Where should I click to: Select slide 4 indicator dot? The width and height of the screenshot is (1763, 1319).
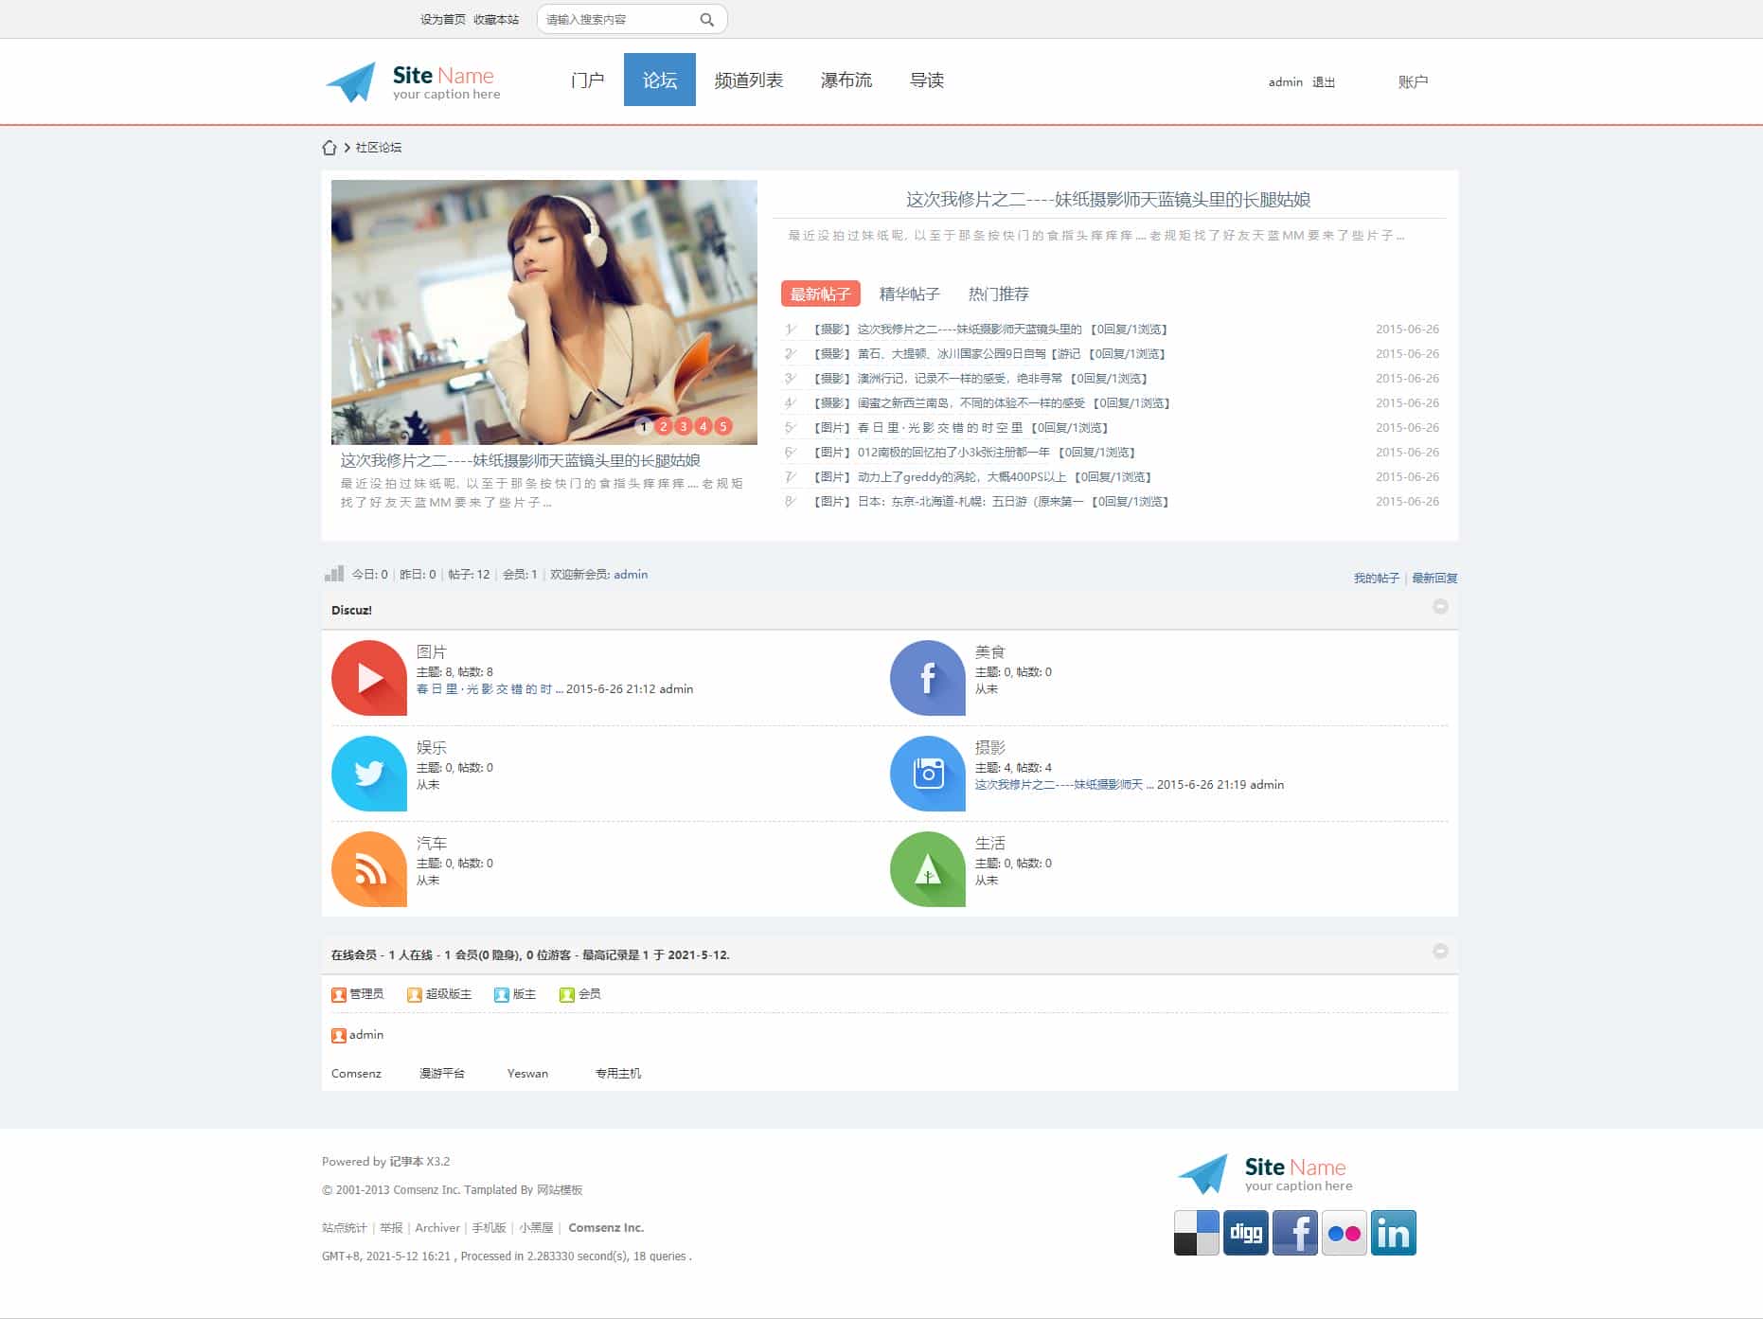[703, 426]
